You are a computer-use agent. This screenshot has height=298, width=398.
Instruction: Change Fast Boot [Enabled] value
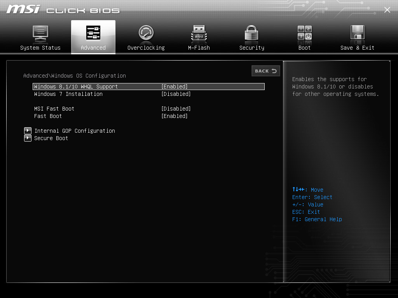(175, 116)
